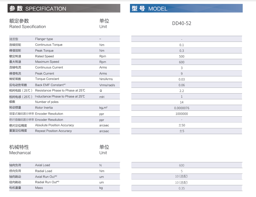This screenshot has height=197, width=256.
Task: Select the Number of poles value 14
Action: [182, 102]
